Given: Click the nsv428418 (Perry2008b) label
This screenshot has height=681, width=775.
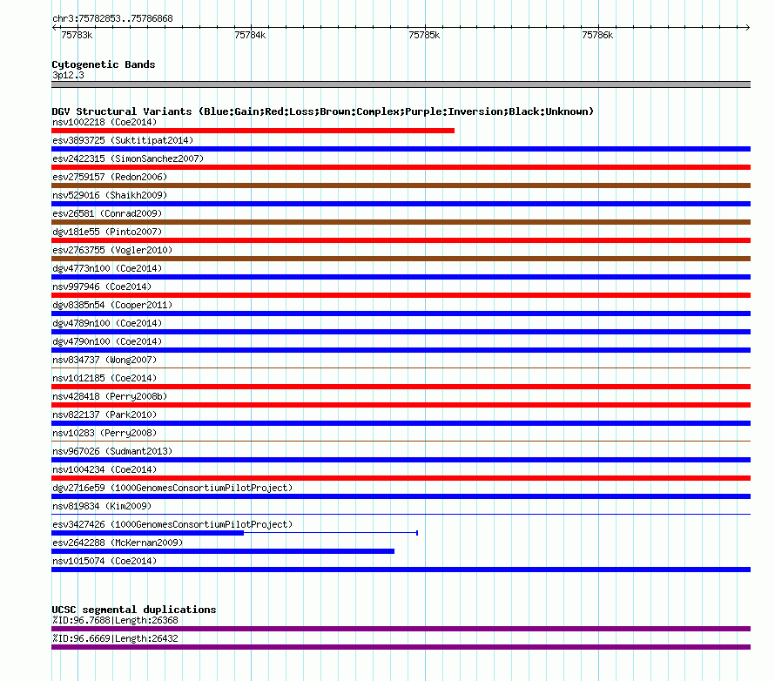Looking at the screenshot, I should point(110,396).
